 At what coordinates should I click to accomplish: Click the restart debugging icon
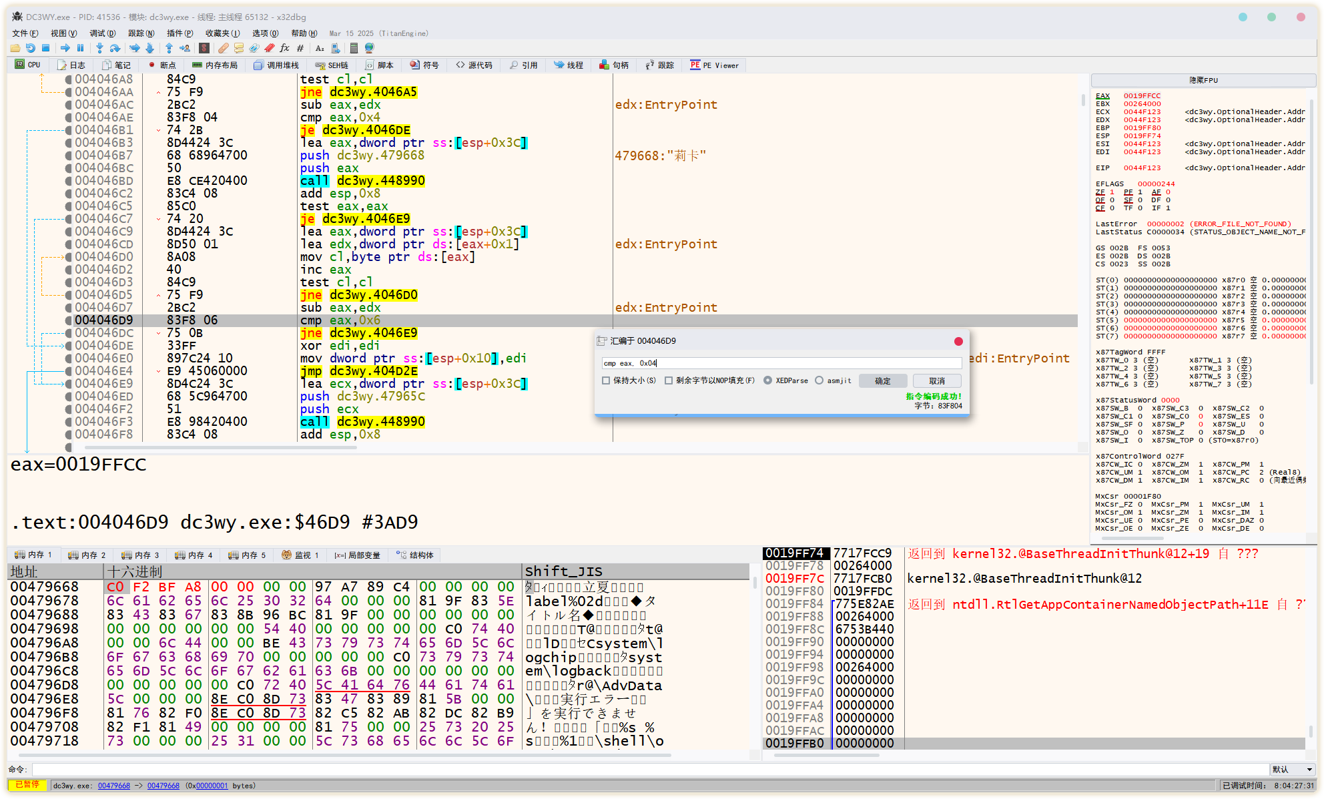[x=30, y=48]
